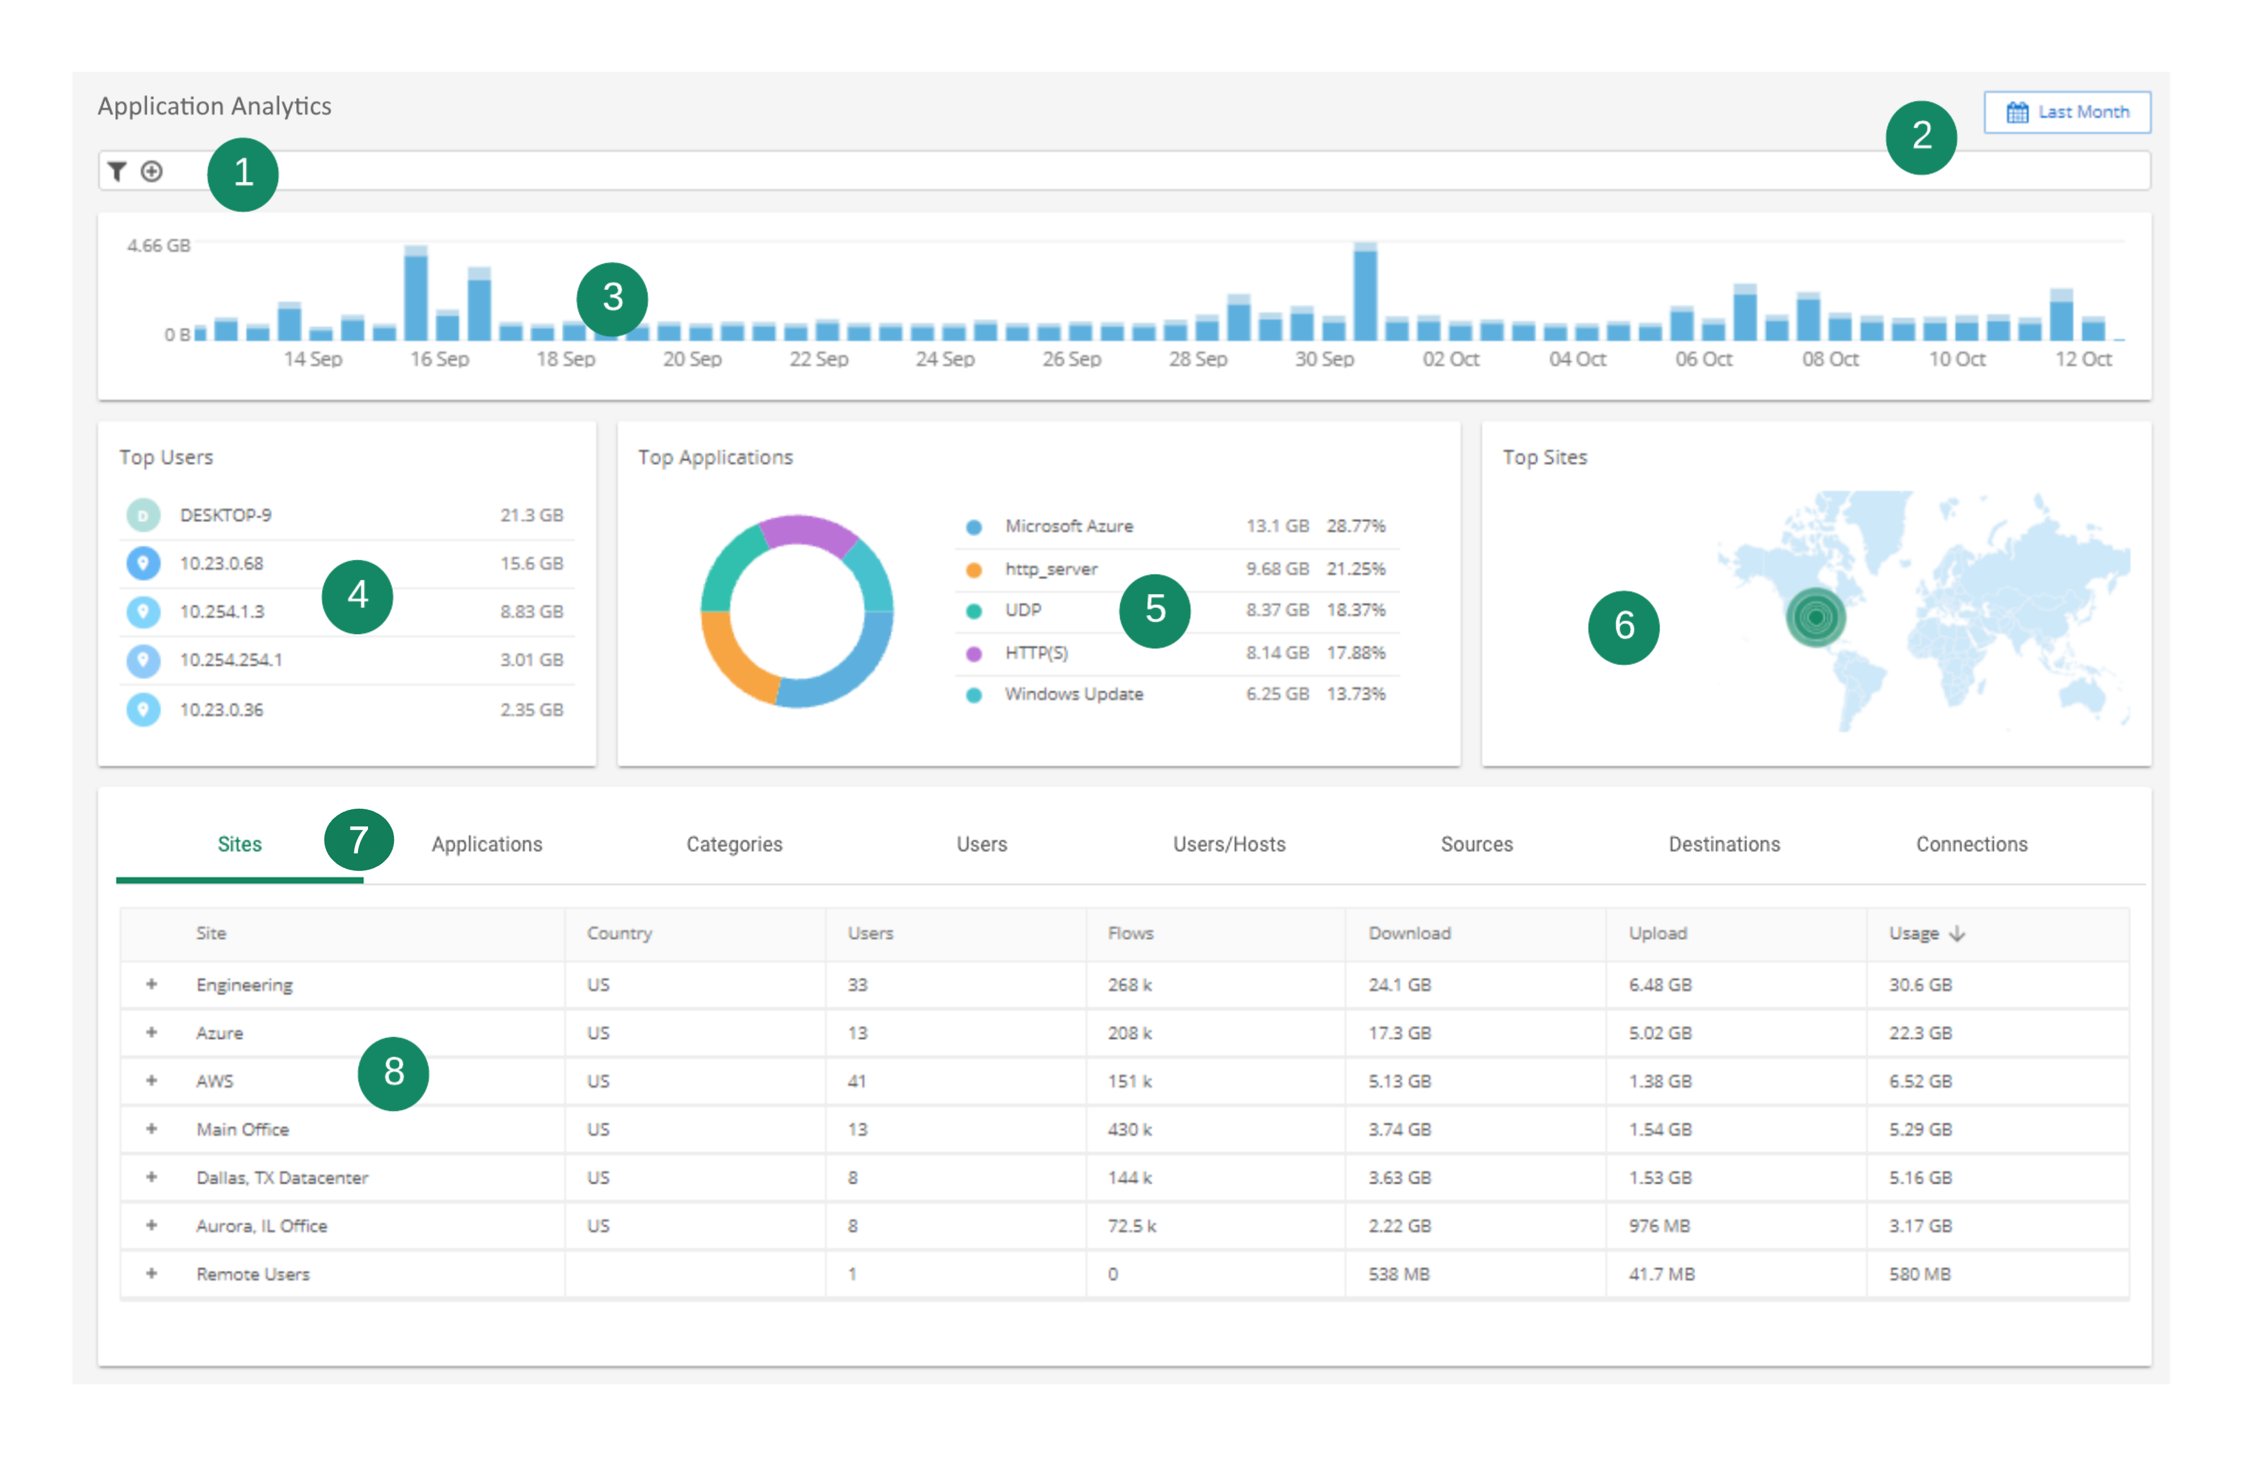Click the 10.254.254.1 location pin icon
The height and width of the screenshot is (1457, 2244).
coord(143,659)
